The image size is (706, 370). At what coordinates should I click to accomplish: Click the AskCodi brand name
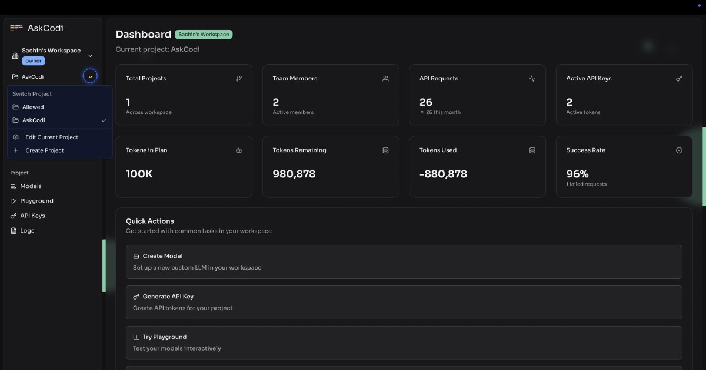(x=45, y=28)
